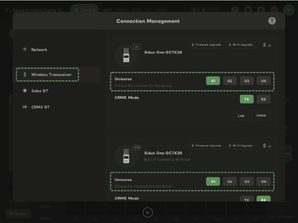
Task: Set CRMX Mode to TX on the STA device
Action: click(247, 199)
